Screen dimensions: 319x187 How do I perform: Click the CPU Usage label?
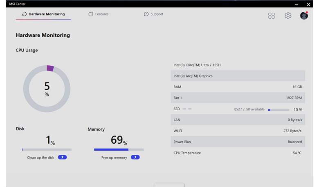click(x=27, y=50)
